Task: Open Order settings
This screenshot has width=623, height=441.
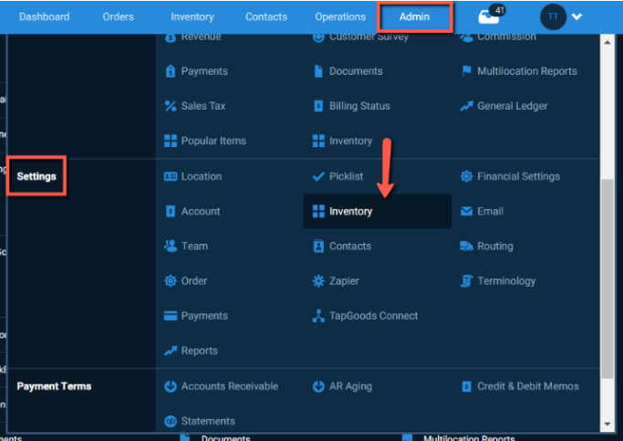Action: tap(194, 280)
